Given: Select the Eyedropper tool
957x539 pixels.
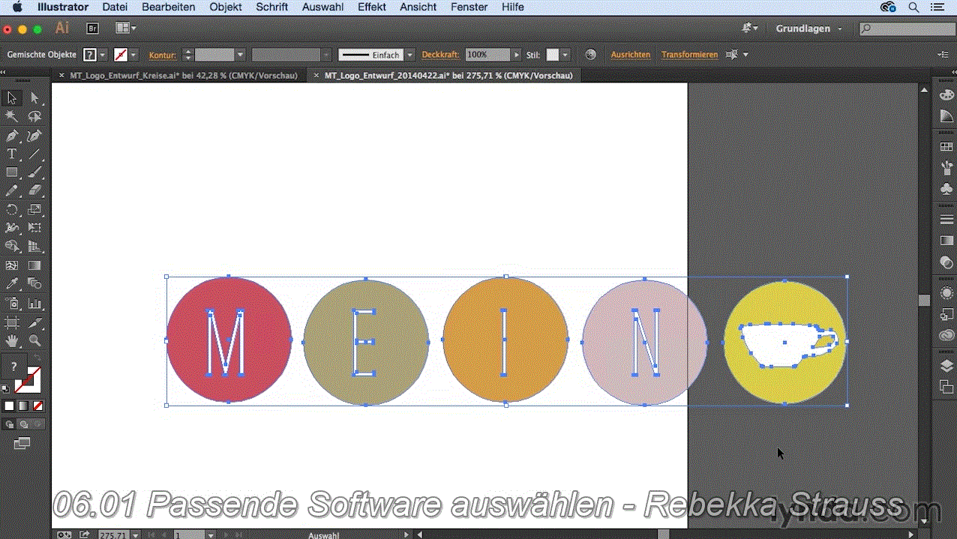Looking at the screenshot, I should pyautogui.click(x=12, y=284).
